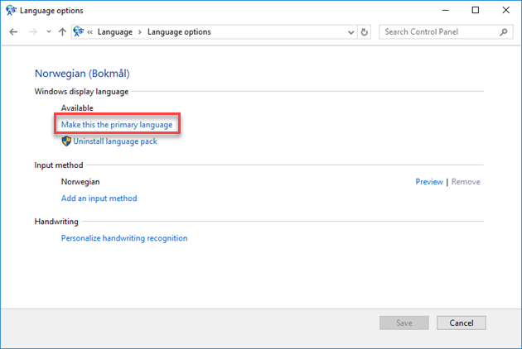Open Personalize handwriting recognition
Image resolution: width=522 pixels, height=349 pixels.
click(124, 238)
